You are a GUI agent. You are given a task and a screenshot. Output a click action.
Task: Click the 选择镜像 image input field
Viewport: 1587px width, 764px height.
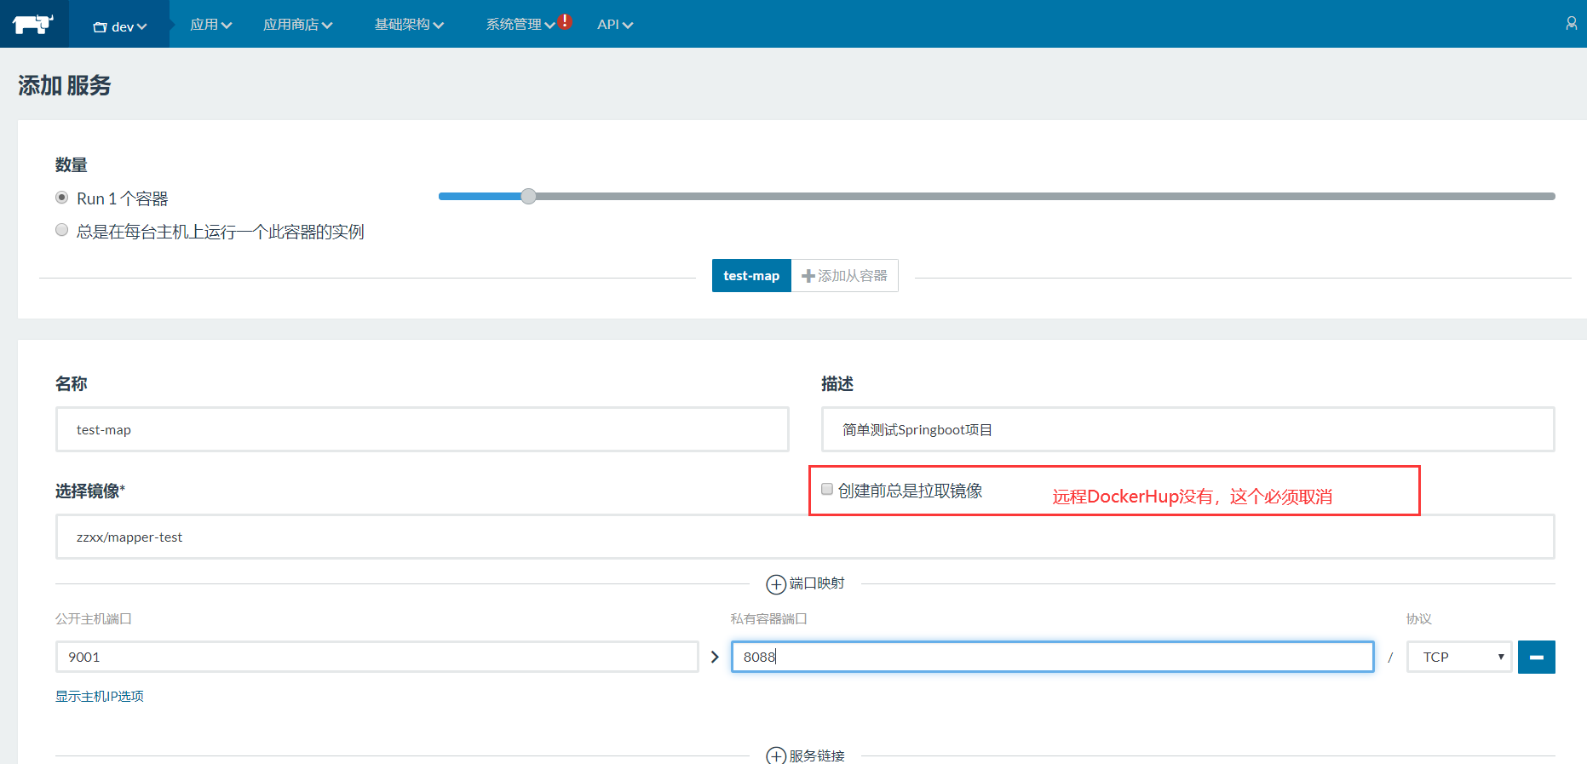pyautogui.click(x=804, y=537)
